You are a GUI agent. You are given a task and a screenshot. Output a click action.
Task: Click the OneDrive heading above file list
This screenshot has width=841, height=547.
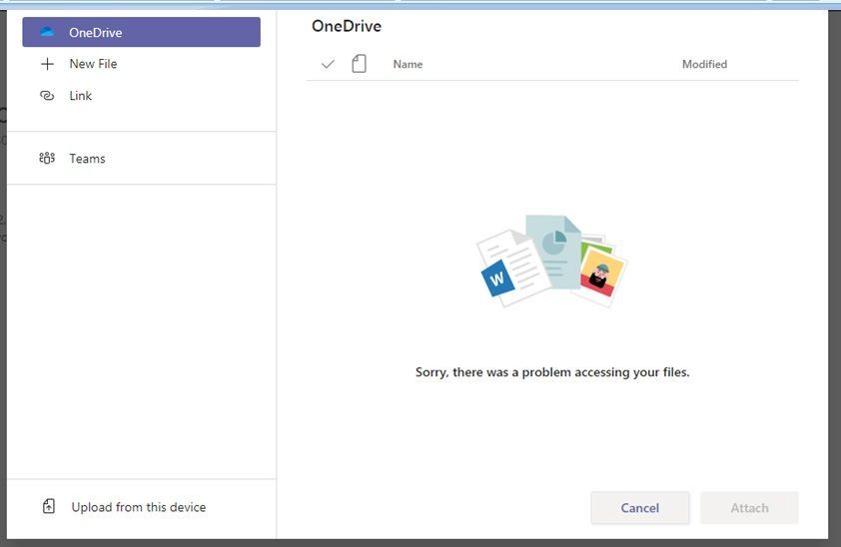(347, 26)
